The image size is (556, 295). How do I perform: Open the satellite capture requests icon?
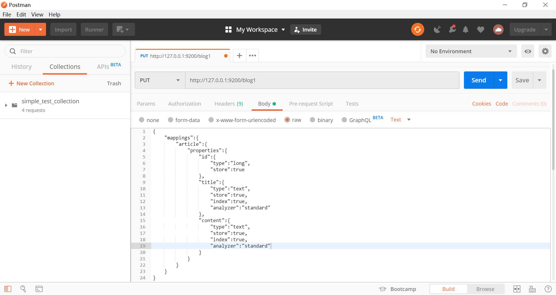[x=437, y=30]
